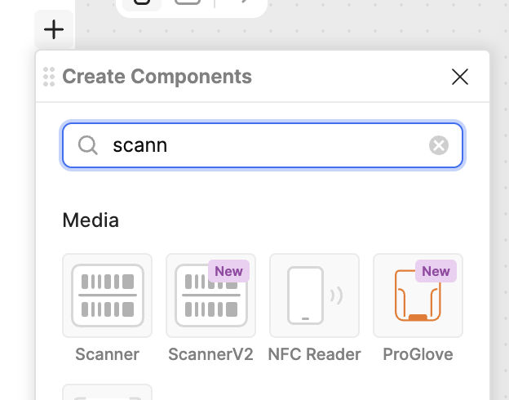Select the partially visible tile below Scanner
This screenshot has height=400, width=509.
click(x=108, y=392)
